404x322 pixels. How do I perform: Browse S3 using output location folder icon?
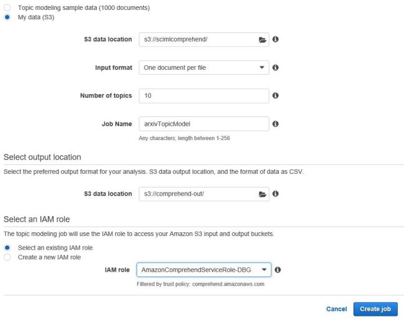pos(262,194)
